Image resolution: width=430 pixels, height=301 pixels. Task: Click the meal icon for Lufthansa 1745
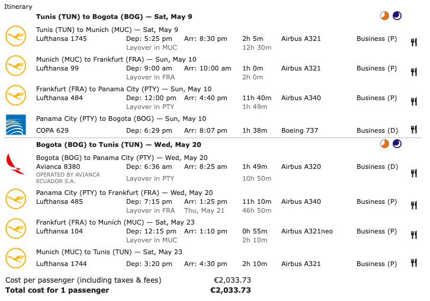click(x=414, y=42)
